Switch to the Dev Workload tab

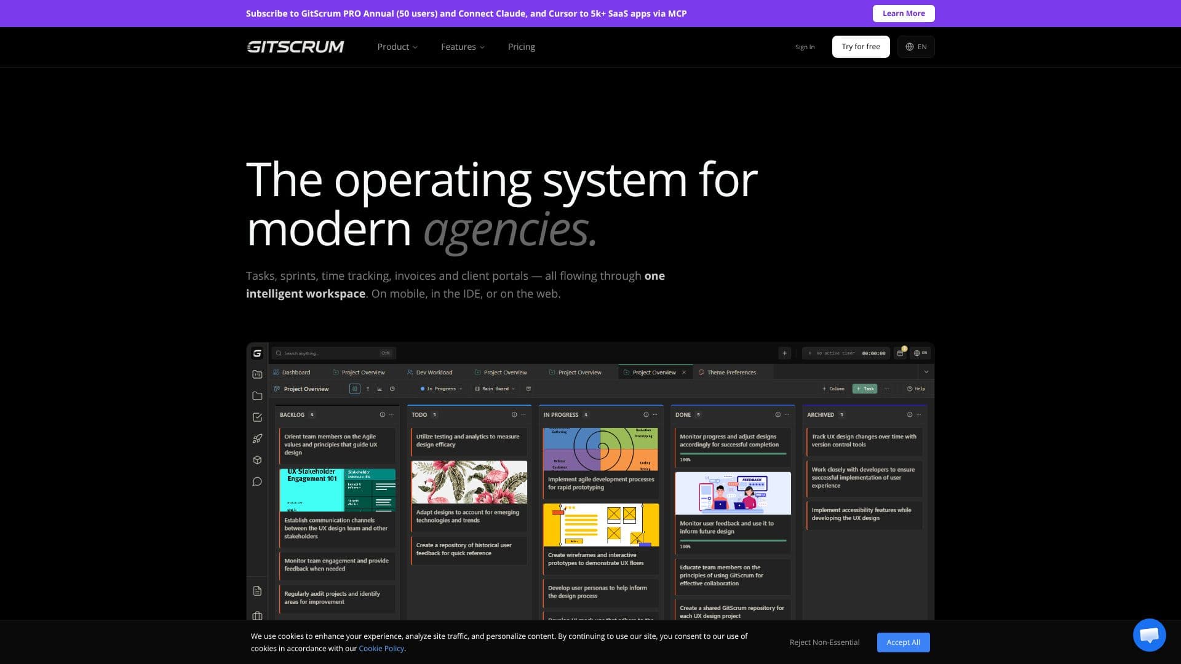coord(429,372)
